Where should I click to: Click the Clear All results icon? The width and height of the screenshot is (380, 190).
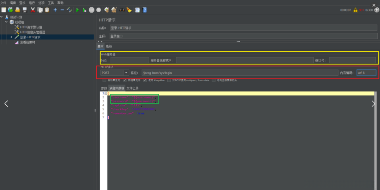pyautogui.click(x=114, y=10)
